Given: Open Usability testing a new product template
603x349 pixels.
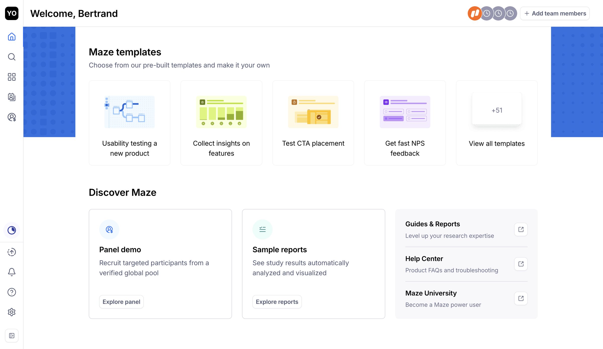Looking at the screenshot, I should coord(130,123).
